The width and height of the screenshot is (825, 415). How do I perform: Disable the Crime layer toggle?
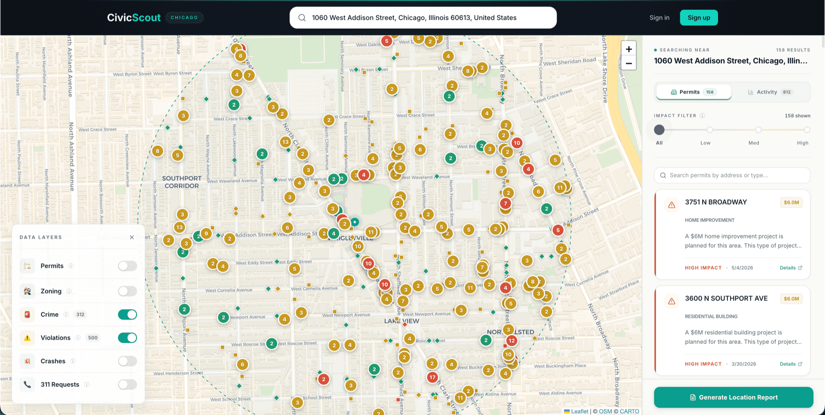click(128, 315)
